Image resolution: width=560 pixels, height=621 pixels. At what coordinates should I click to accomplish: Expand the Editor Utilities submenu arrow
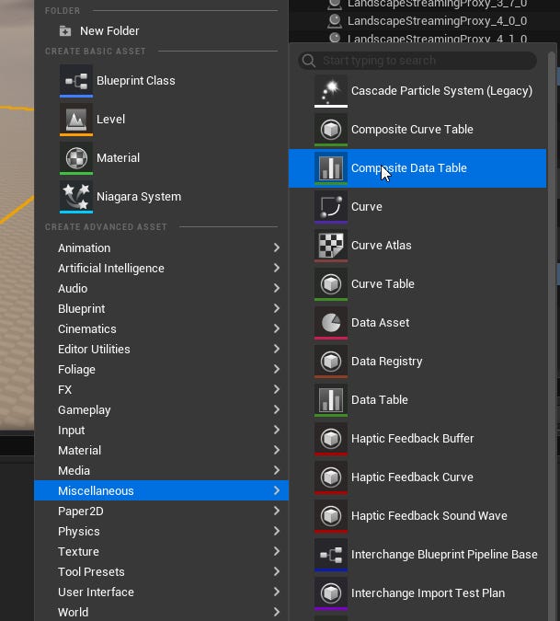[x=277, y=349]
